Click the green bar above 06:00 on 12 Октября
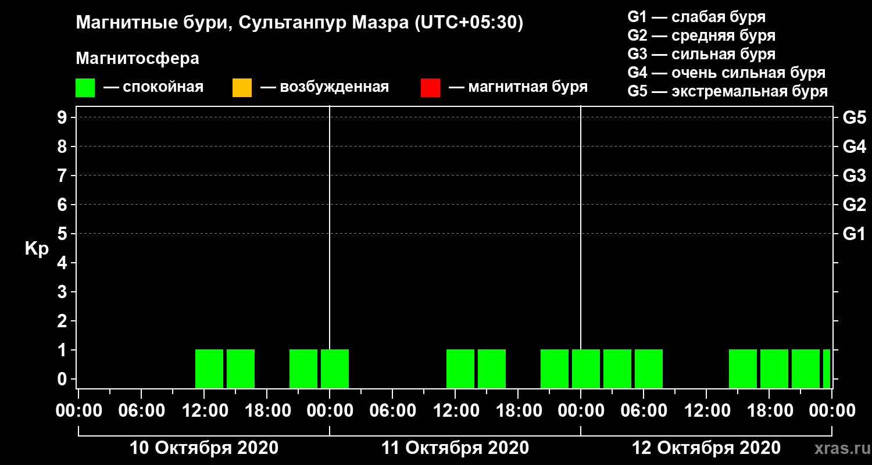 pyautogui.click(x=649, y=369)
